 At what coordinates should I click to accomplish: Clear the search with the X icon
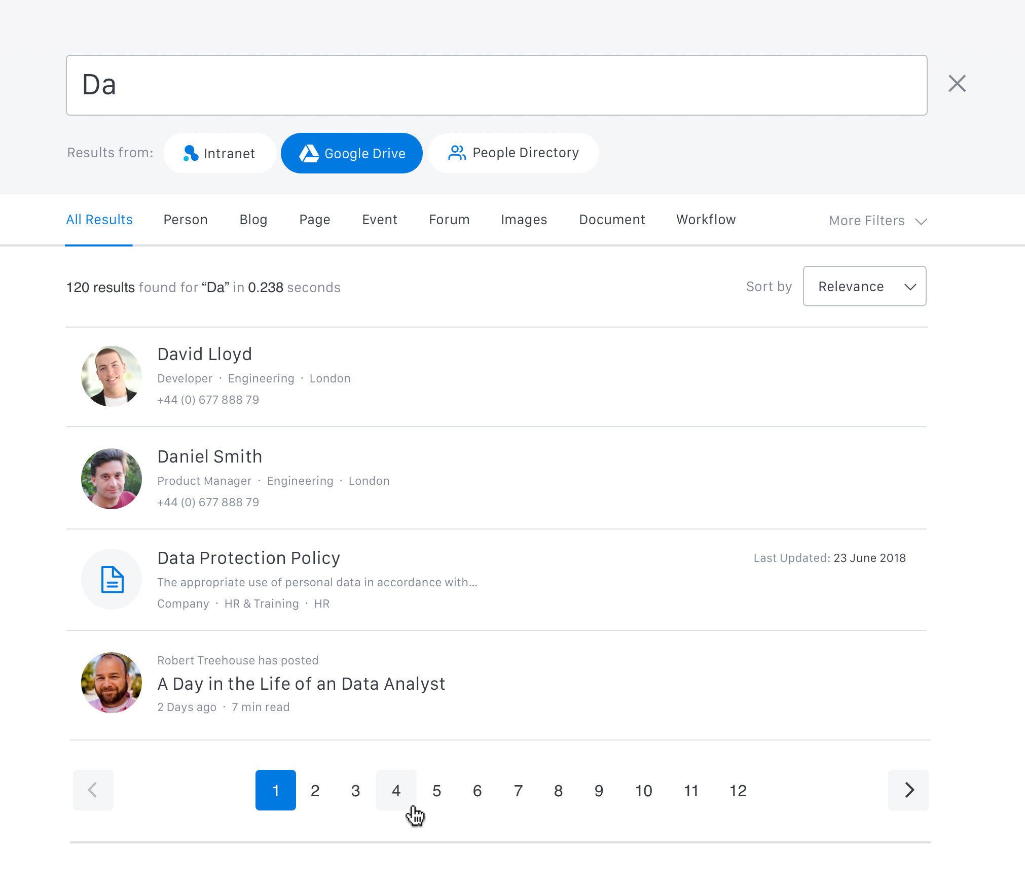[956, 84]
